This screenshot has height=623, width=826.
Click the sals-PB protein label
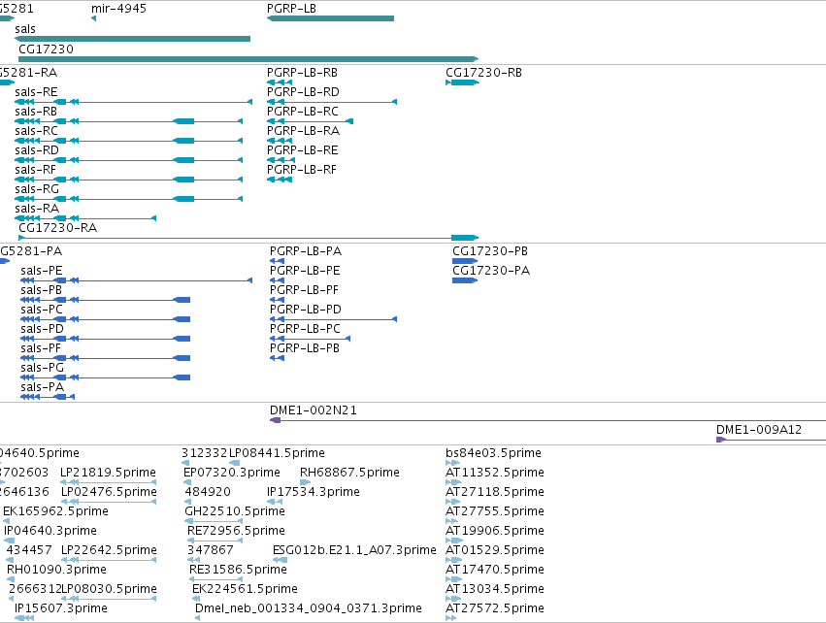41,290
